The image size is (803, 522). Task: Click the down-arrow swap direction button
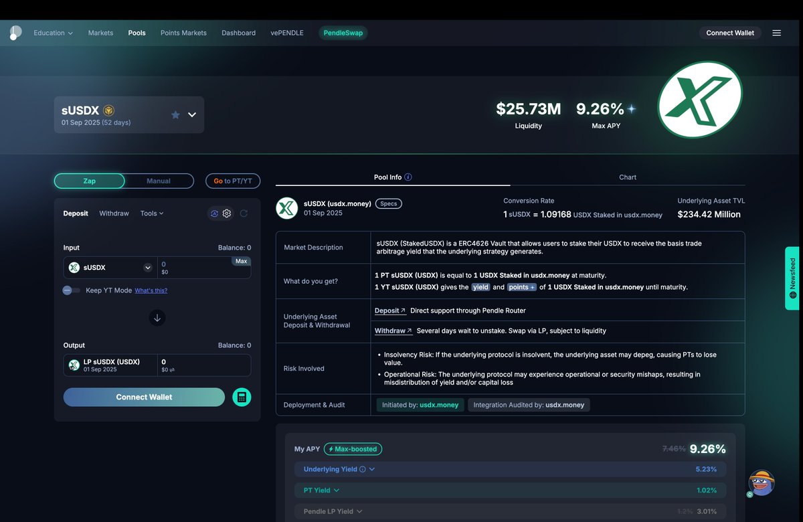pos(157,318)
